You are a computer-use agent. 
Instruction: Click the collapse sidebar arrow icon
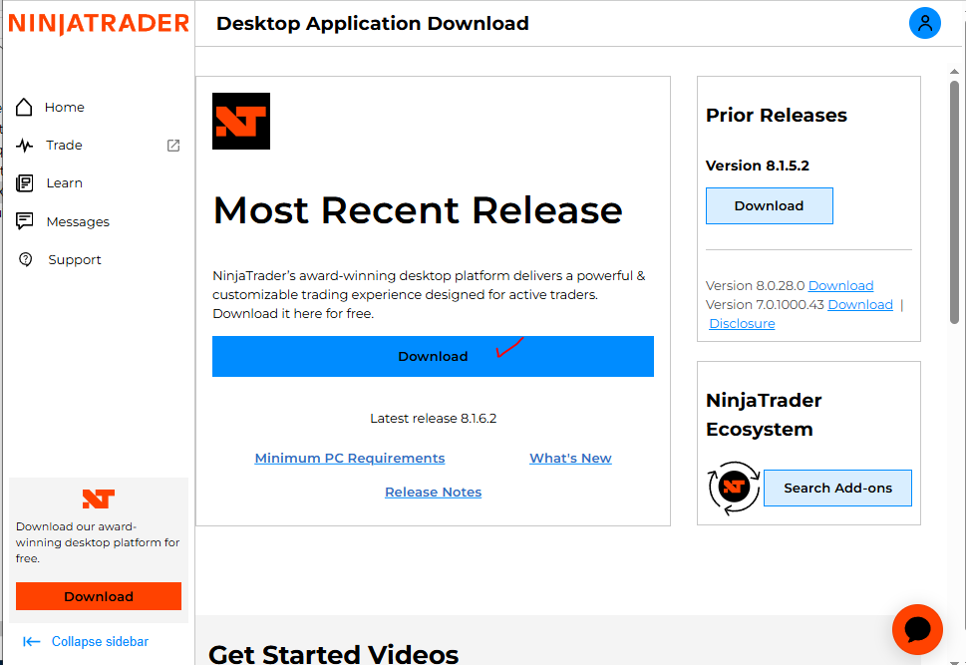click(32, 642)
